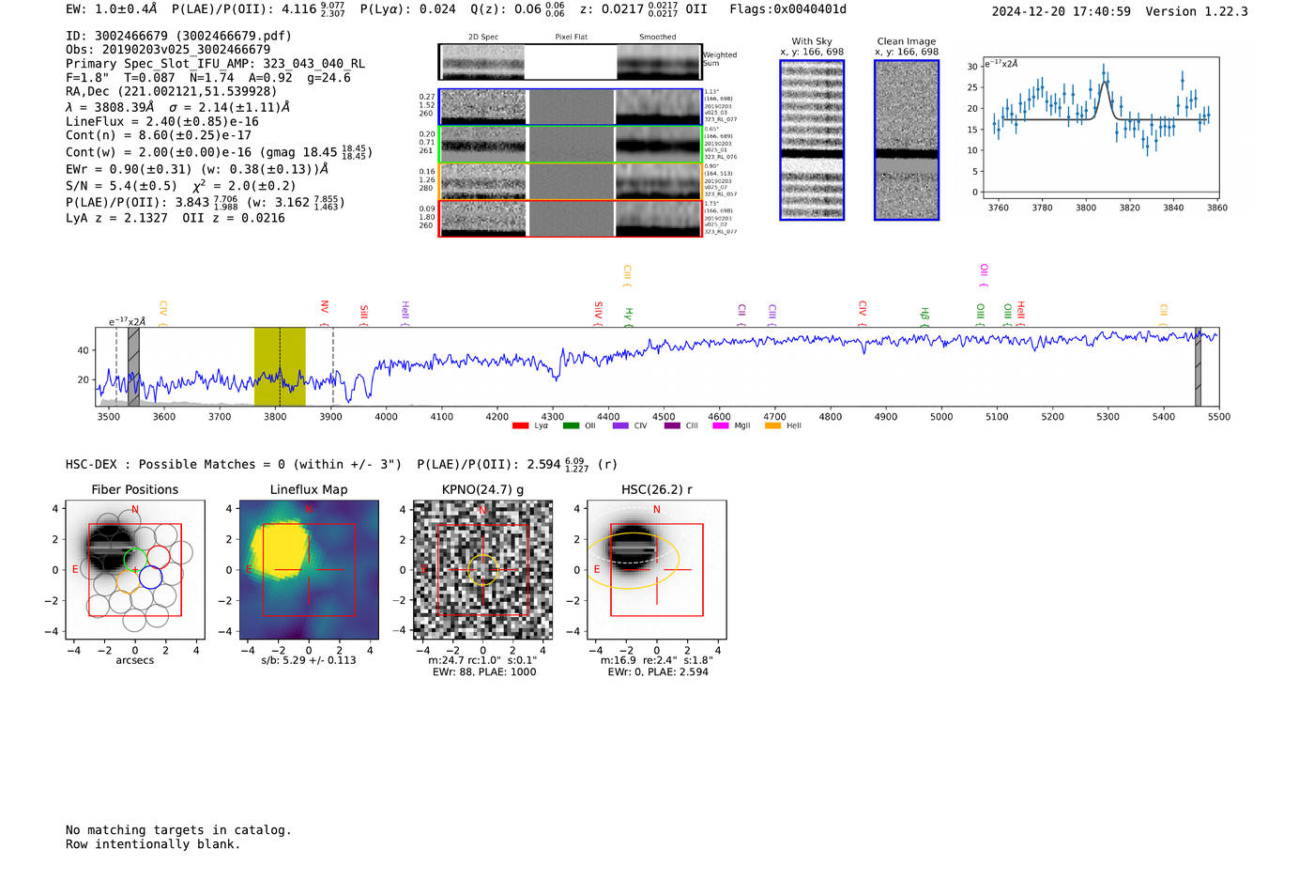
Task: Click the Smoothed column header
Action: [657, 37]
